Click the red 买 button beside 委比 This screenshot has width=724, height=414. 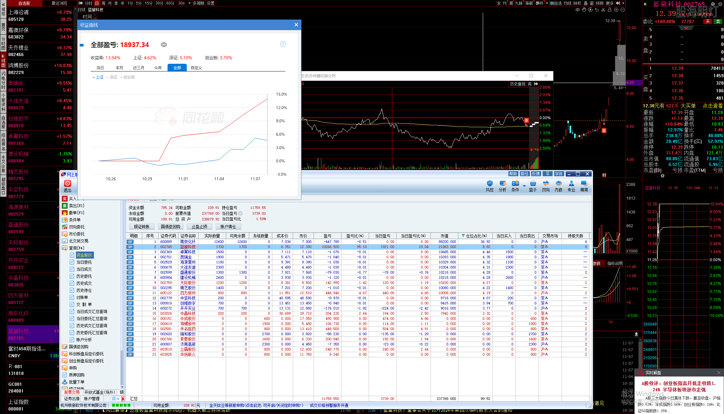click(708, 21)
